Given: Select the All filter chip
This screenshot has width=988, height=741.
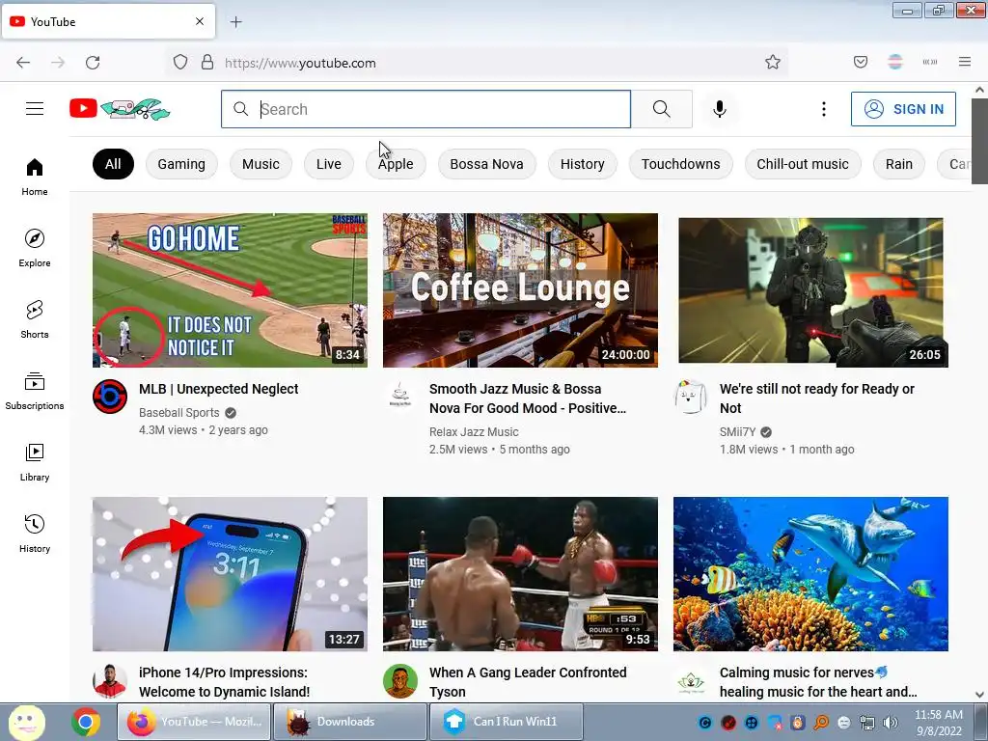Looking at the screenshot, I should 114,164.
